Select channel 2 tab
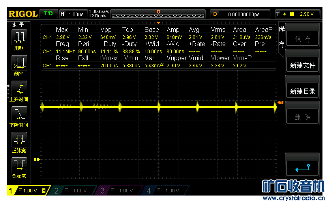Screen dimensions: 328x203 click(73, 190)
